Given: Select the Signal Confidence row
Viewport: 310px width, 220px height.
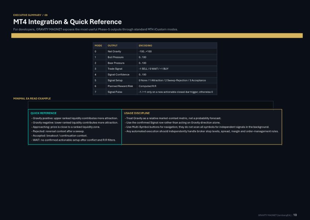Looking at the screenshot, I should 155,75.
